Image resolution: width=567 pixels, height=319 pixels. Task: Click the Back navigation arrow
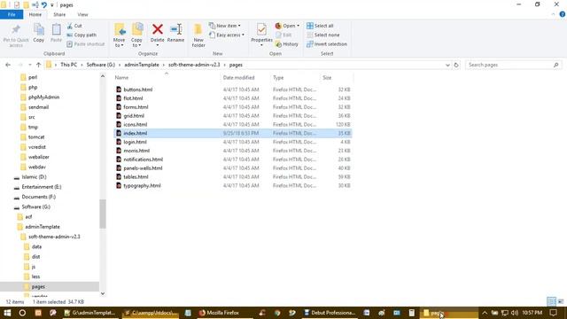pos(8,65)
